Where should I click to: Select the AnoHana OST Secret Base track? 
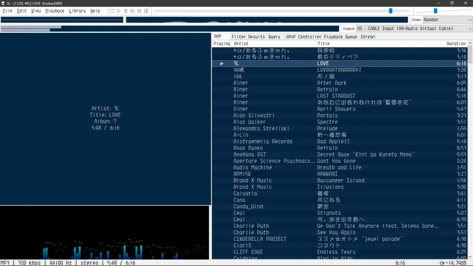[x=339, y=155]
